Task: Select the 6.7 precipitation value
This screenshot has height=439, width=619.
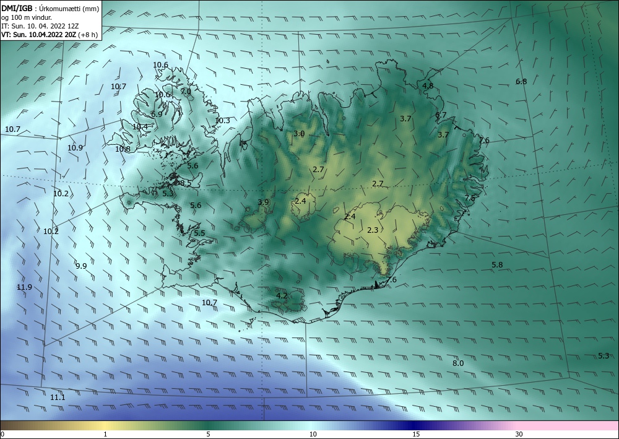Action: [x=441, y=115]
